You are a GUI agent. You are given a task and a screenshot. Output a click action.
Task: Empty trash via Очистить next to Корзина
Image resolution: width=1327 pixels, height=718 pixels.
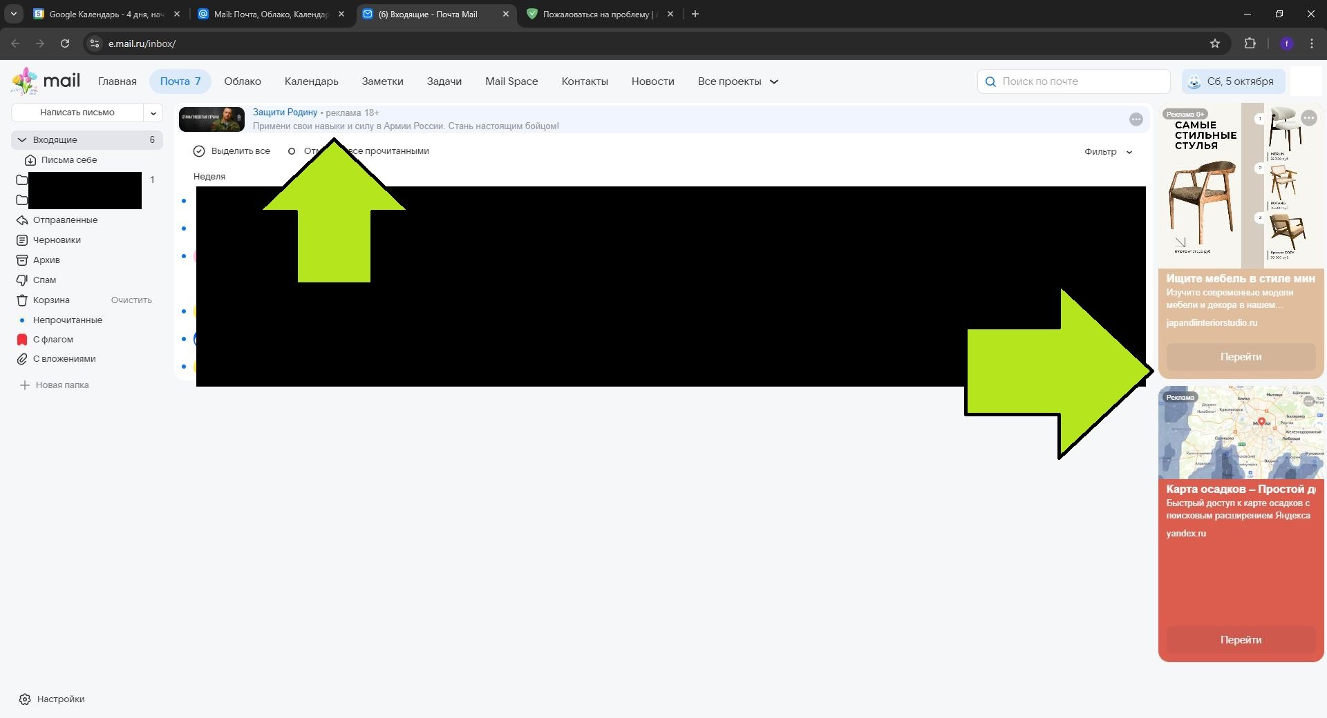(x=130, y=300)
